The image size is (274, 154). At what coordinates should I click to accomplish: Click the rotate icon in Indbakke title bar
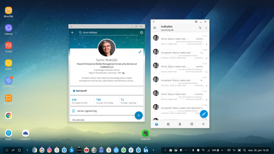(196, 22)
